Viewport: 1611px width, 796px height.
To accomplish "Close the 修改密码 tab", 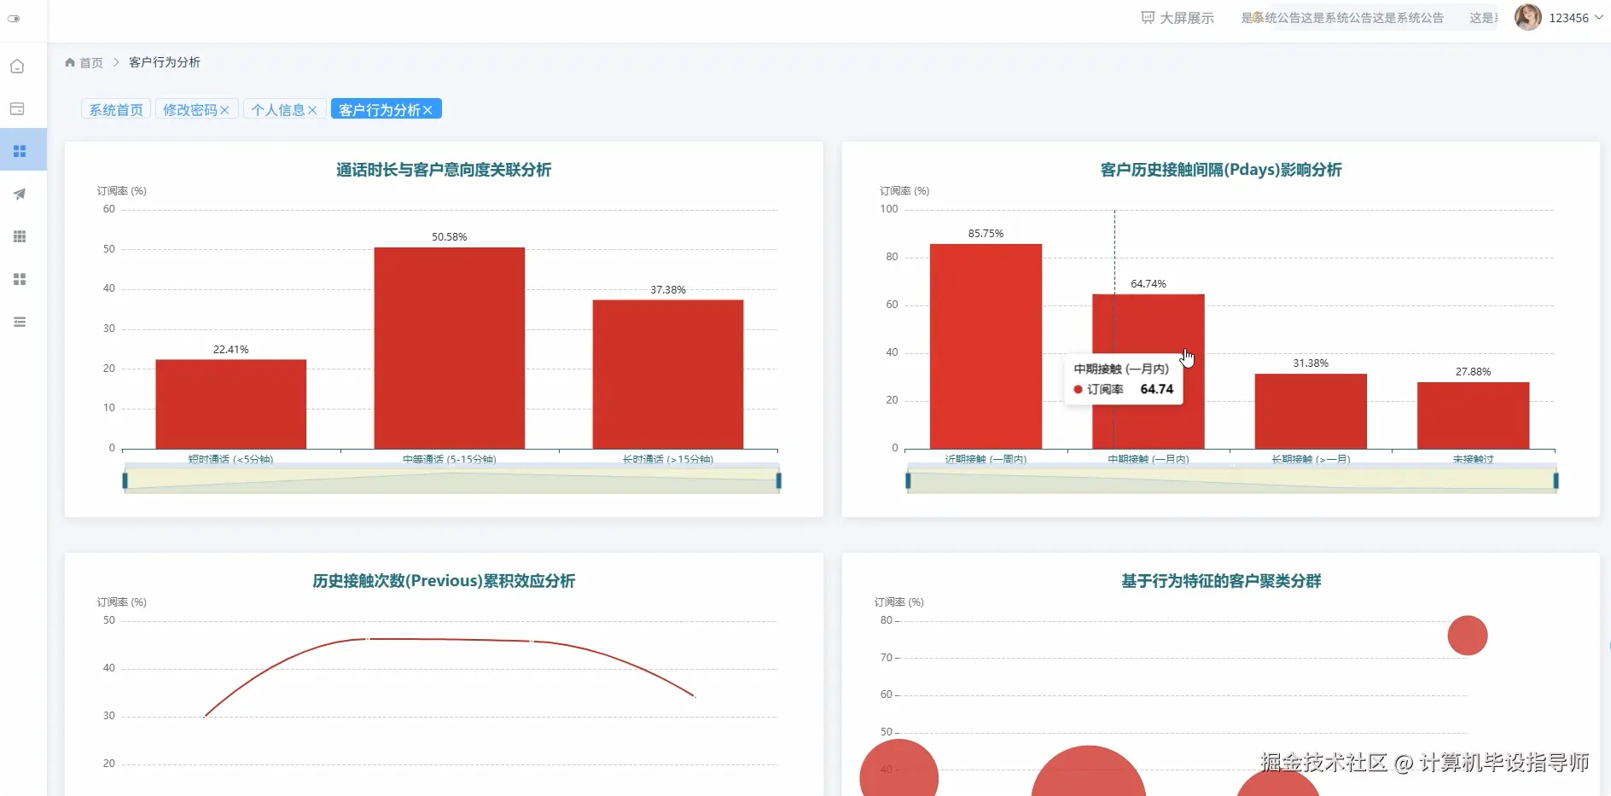I will pos(224,110).
